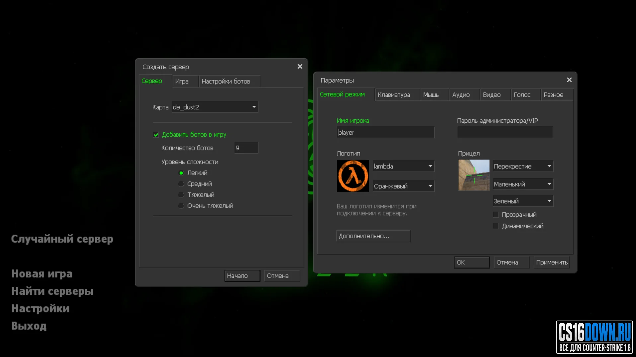Click the Начало button
Image resolution: width=636 pixels, height=357 pixels.
pyautogui.click(x=242, y=276)
